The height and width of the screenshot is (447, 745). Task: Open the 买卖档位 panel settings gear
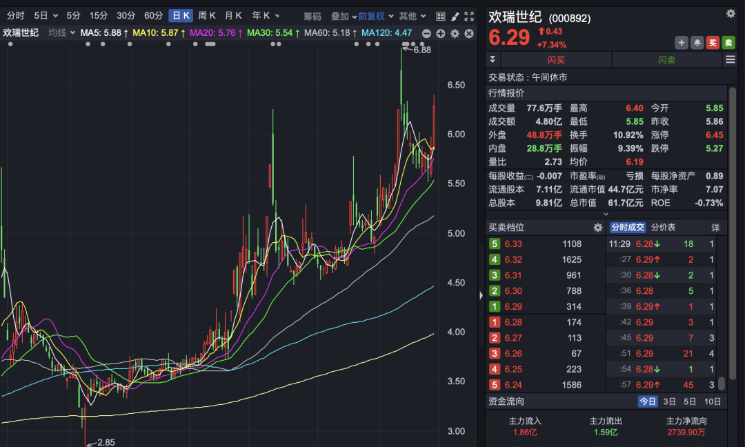(599, 228)
